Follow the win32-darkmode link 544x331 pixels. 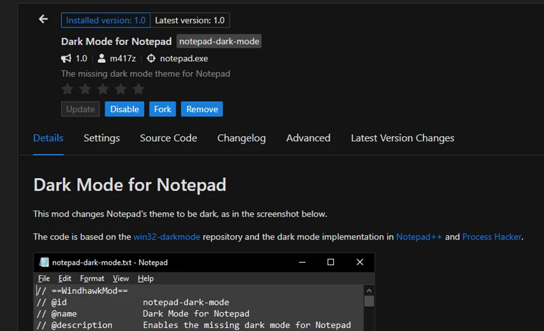coord(167,236)
